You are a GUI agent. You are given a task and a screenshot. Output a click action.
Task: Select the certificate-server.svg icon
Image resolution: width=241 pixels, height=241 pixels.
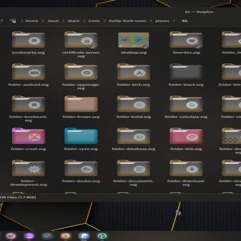[x=81, y=40]
